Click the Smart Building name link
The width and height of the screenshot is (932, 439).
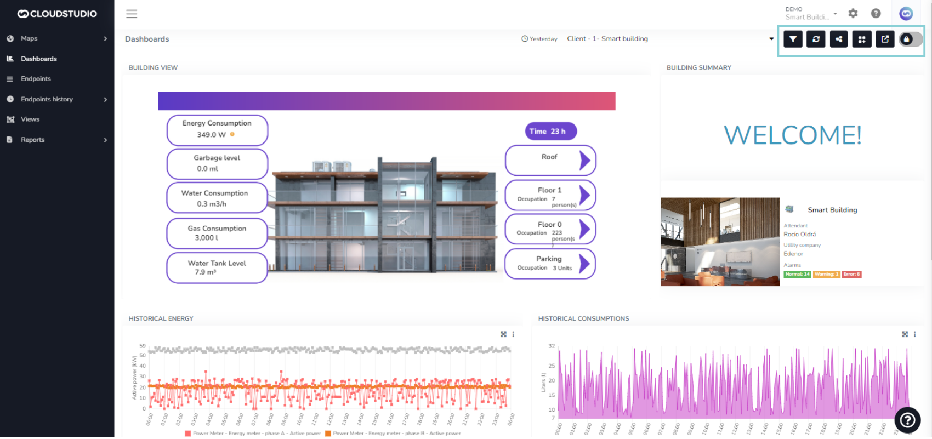tap(832, 210)
